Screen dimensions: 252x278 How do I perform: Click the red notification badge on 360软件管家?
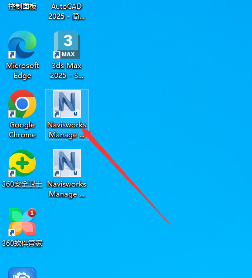click(x=32, y=213)
